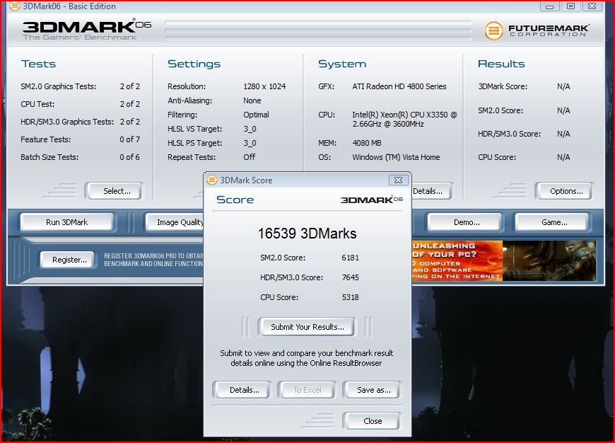
Task: Click the 16539 3DMarks score text
Action: [307, 234]
